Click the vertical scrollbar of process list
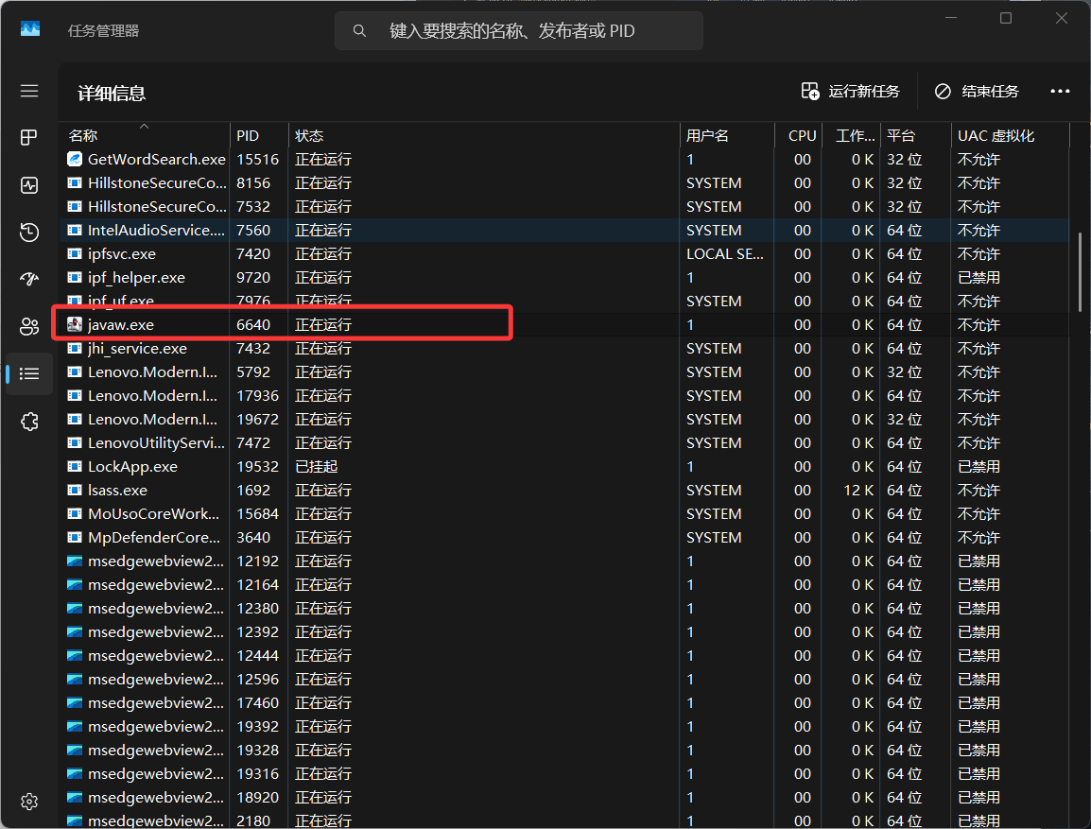1091x829 pixels. (1080, 272)
